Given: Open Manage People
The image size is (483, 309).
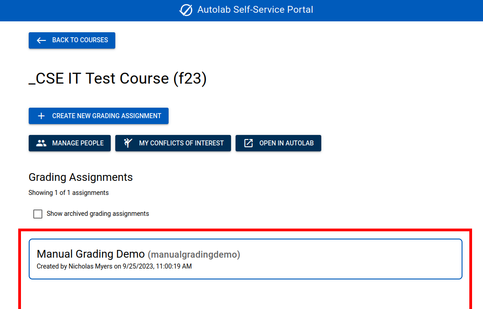Looking at the screenshot, I should point(70,143).
